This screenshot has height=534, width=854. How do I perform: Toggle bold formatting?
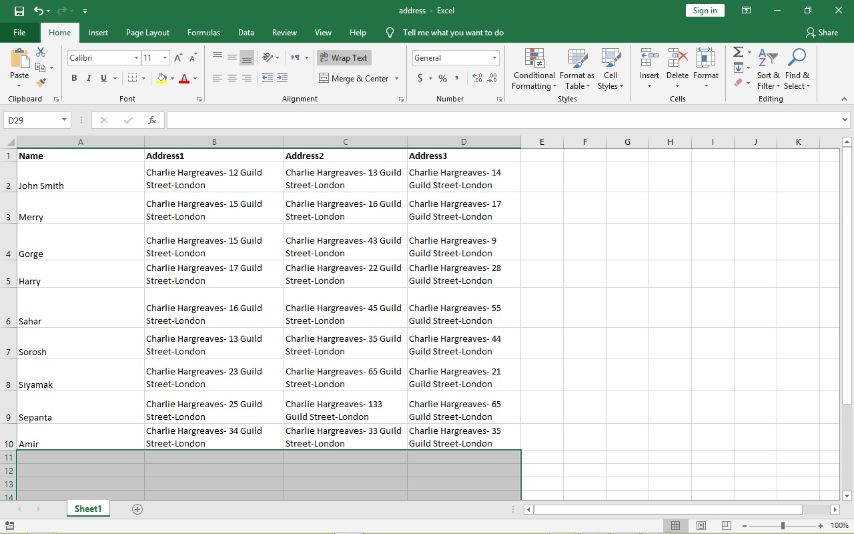pos(73,78)
